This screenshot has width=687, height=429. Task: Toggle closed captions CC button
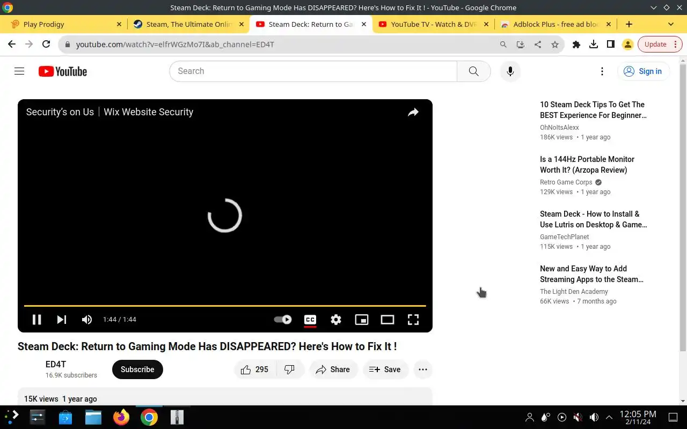coord(310,320)
